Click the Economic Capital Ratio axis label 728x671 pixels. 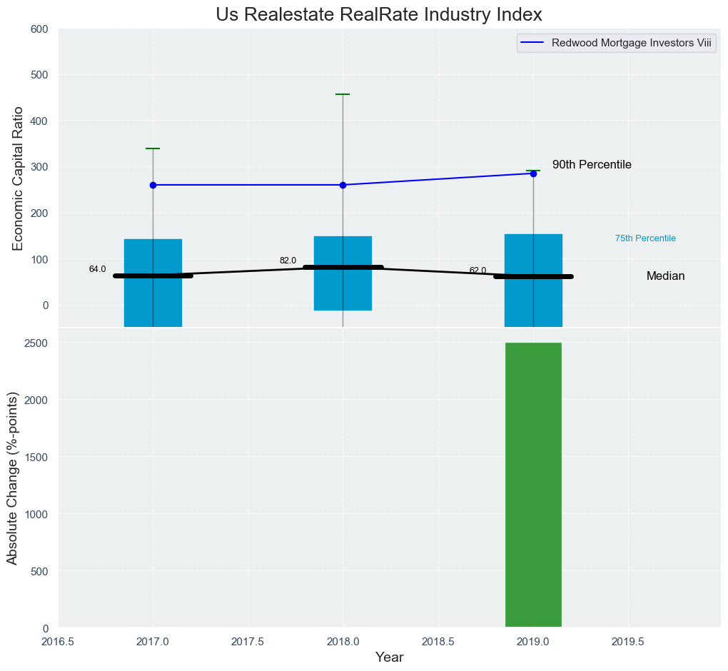[x=19, y=178]
